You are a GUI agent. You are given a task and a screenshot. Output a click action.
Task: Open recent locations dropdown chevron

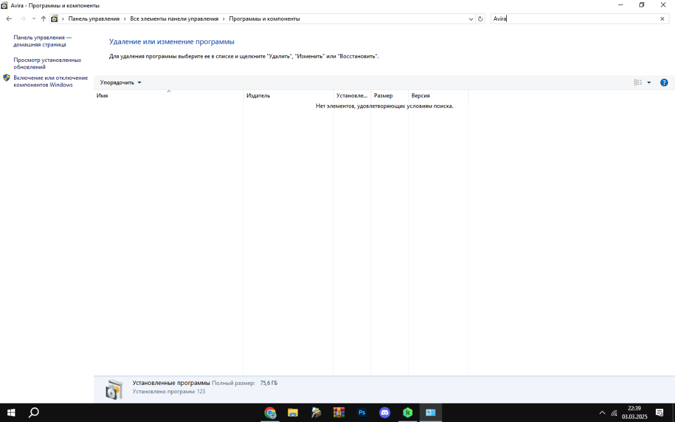click(34, 19)
